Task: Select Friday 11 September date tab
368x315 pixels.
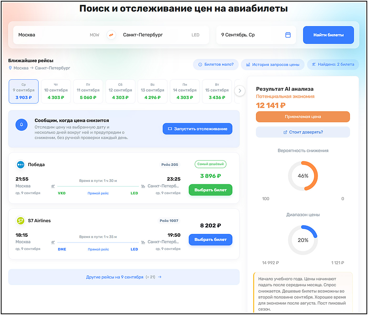Action: tap(88, 91)
